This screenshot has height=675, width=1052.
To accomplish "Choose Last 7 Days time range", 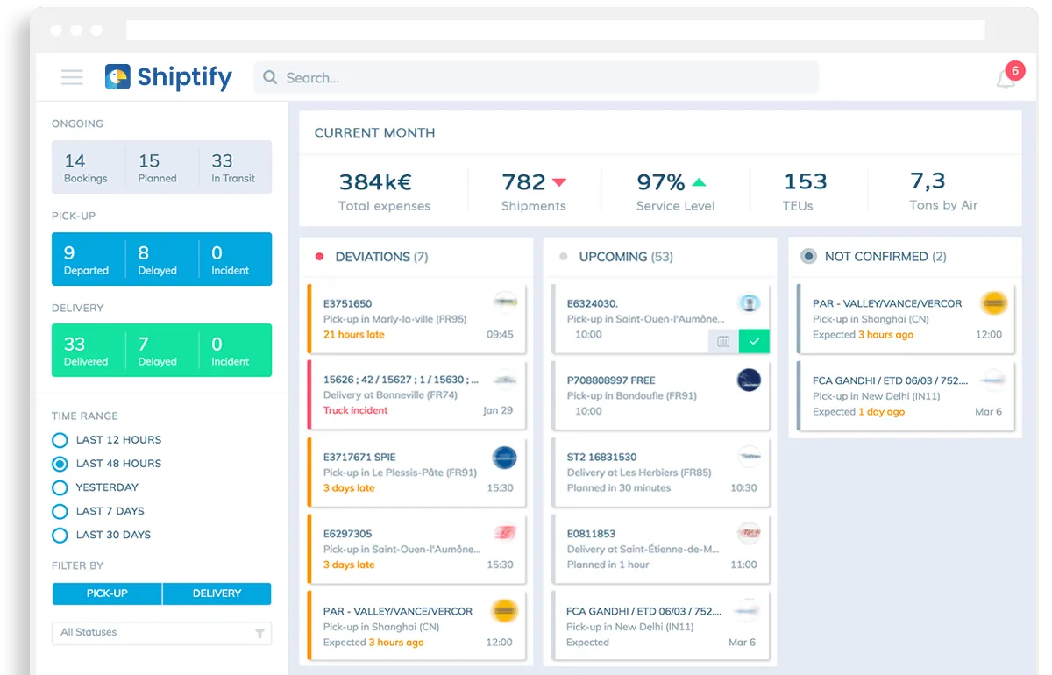I will [60, 511].
